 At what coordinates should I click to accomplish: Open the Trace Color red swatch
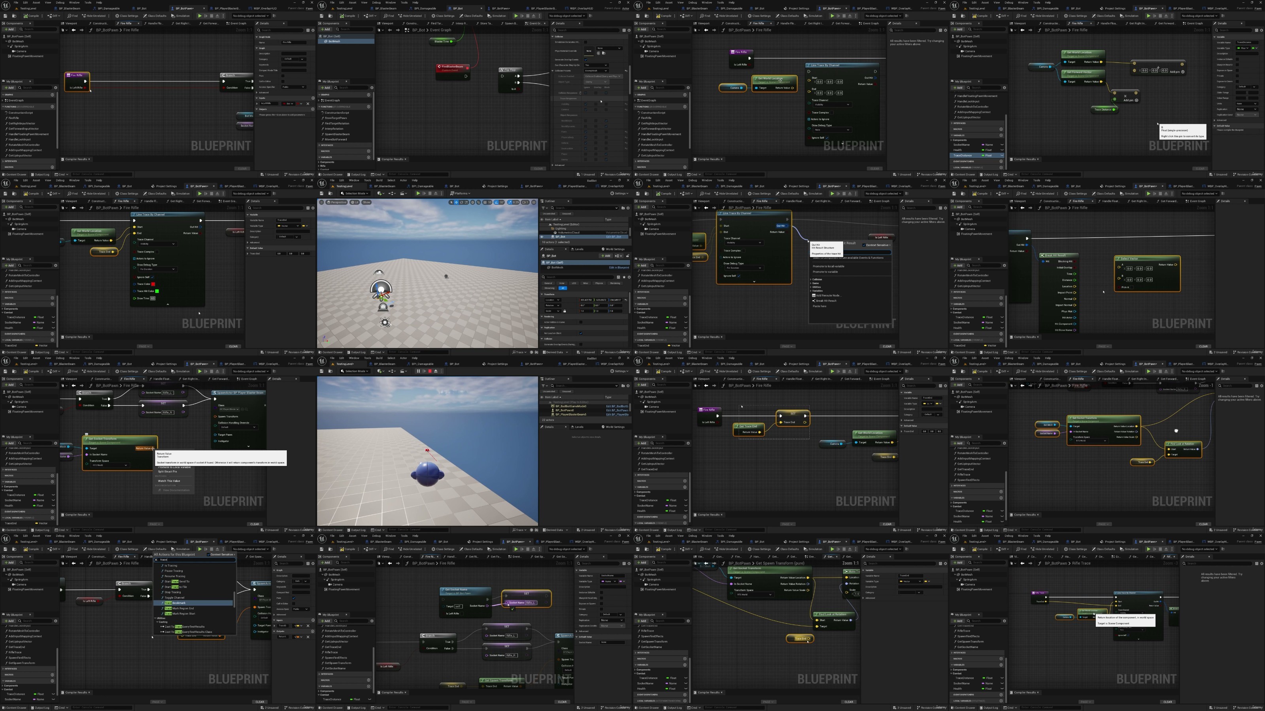tap(153, 284)
